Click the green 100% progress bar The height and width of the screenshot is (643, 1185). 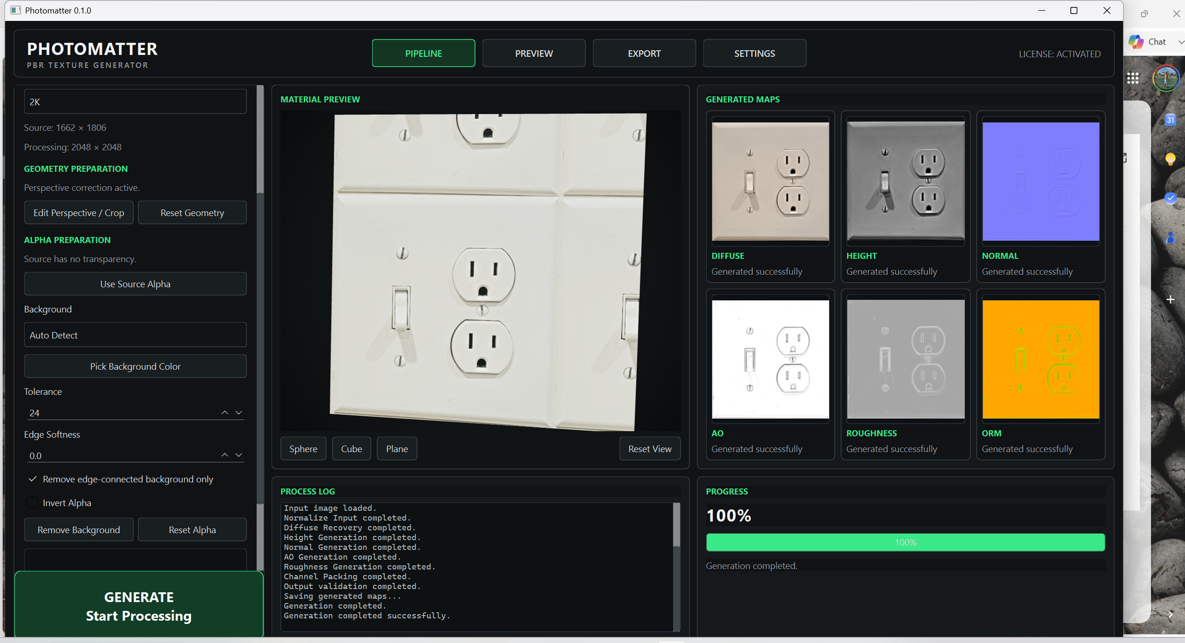coord(905,542)
